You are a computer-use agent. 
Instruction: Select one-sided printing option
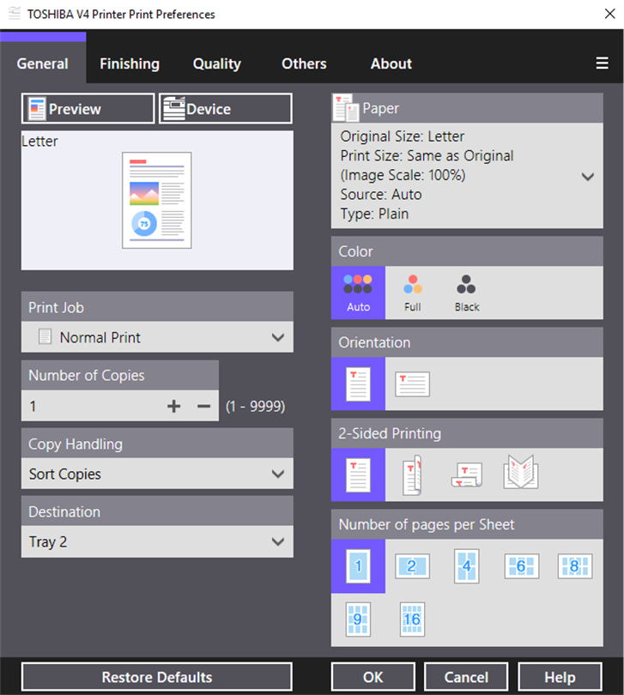pyautogui.click(x=358, y=474)
